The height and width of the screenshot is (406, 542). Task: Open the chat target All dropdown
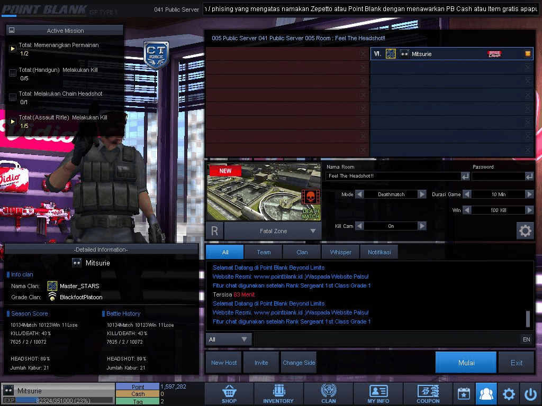229,339
